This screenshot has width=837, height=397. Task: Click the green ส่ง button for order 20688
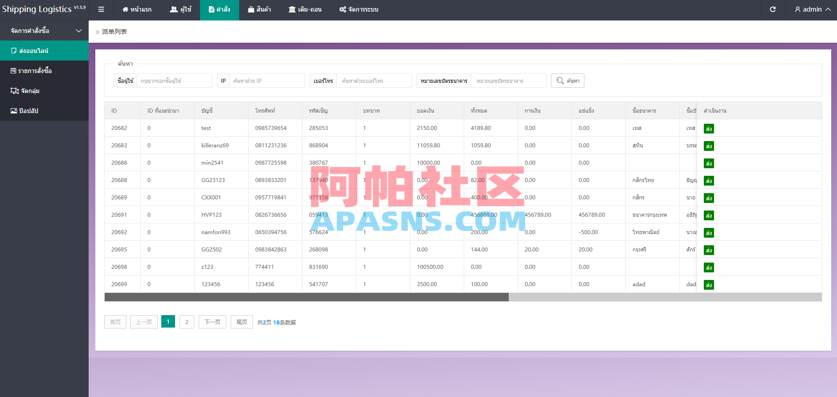(x=709, y=181)
